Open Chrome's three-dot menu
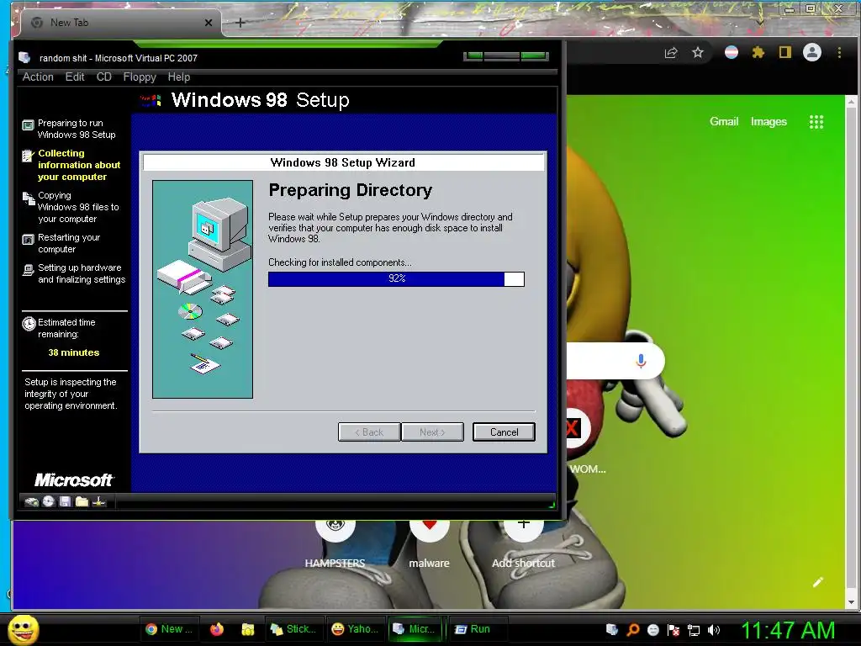Image resolution: width=861 pixels, height=646 pixels. click(839, 53)
